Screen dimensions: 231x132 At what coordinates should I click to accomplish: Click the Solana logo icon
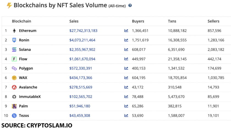coord(14,50)
